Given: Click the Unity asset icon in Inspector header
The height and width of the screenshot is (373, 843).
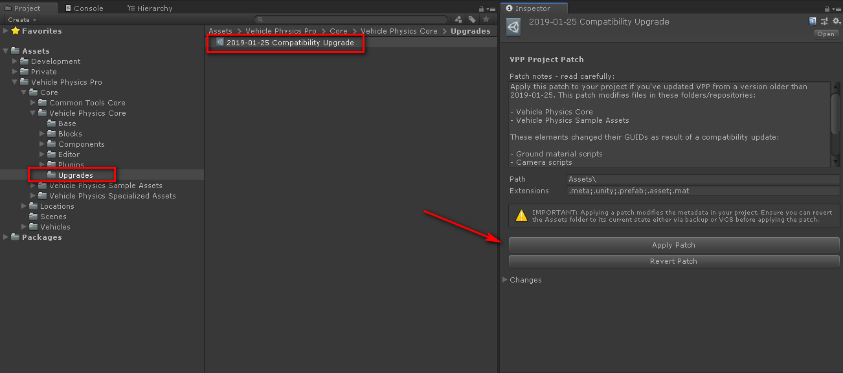Looking at the screenshot, I should click(513, 27).
